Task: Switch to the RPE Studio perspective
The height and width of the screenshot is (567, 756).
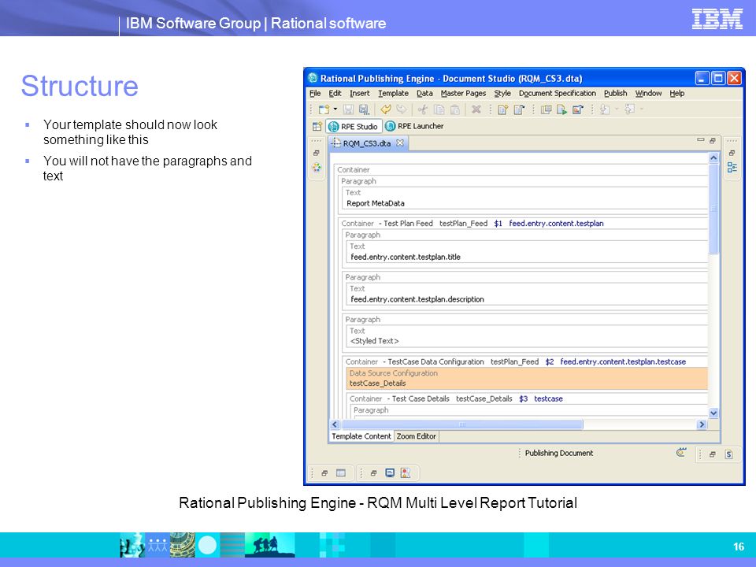Action: [354, 126]
